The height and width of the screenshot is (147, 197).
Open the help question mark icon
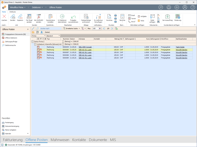pos(193,7)
